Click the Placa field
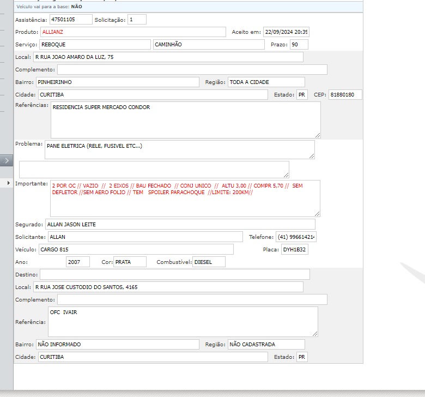This screenshot has height=397, width=425. point(294,250)
